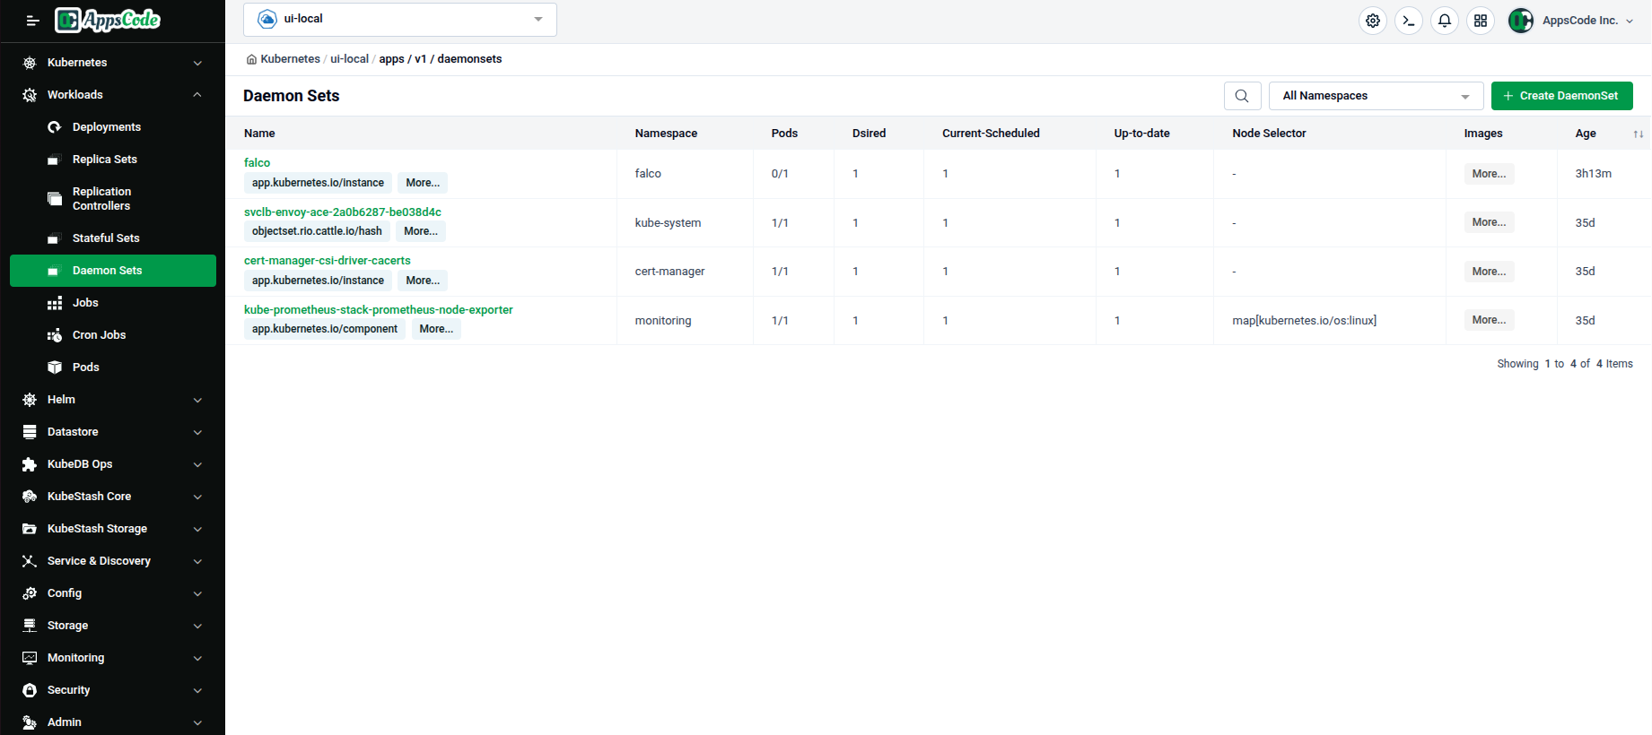Show more images for the falco row

(1490, 174)
